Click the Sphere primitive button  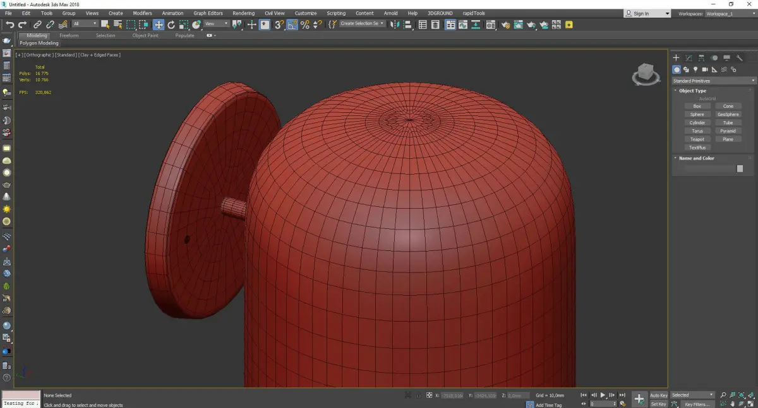(x=697, y=114)
